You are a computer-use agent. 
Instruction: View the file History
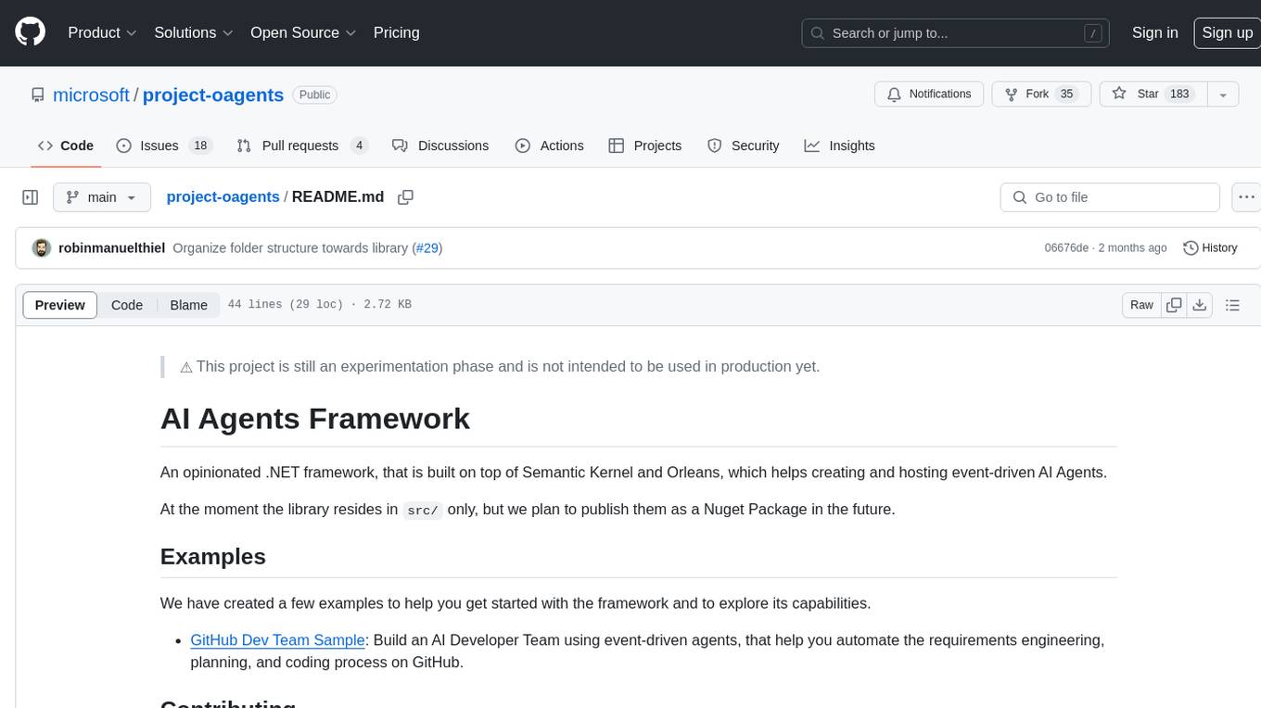(1210, 248)
